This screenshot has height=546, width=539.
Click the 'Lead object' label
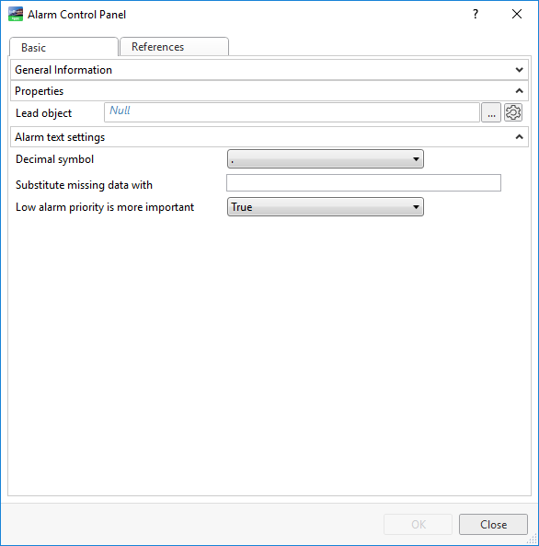coord(43,113)
